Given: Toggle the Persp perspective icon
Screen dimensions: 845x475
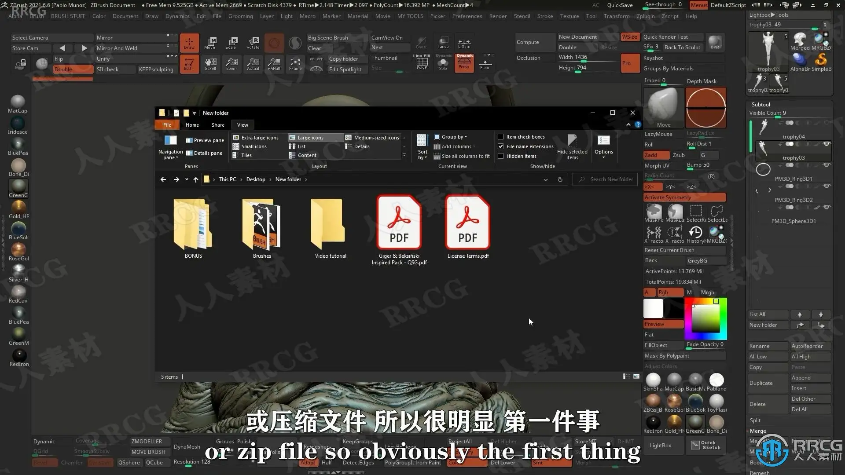Looking at the screenshot, I should tap(464, 63).
